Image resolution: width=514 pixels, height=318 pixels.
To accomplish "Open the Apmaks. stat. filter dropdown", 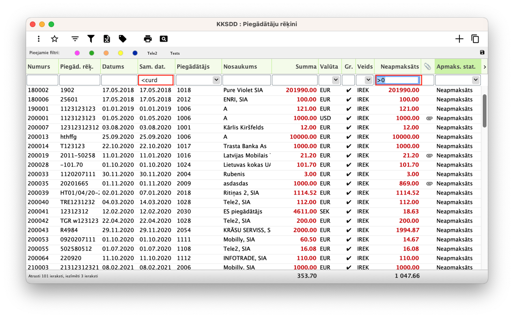I will click(475, 80).
